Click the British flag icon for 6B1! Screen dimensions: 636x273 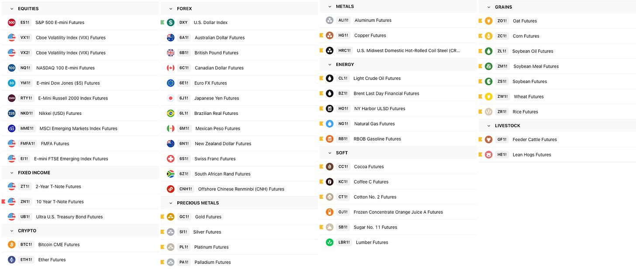[171, 53]
